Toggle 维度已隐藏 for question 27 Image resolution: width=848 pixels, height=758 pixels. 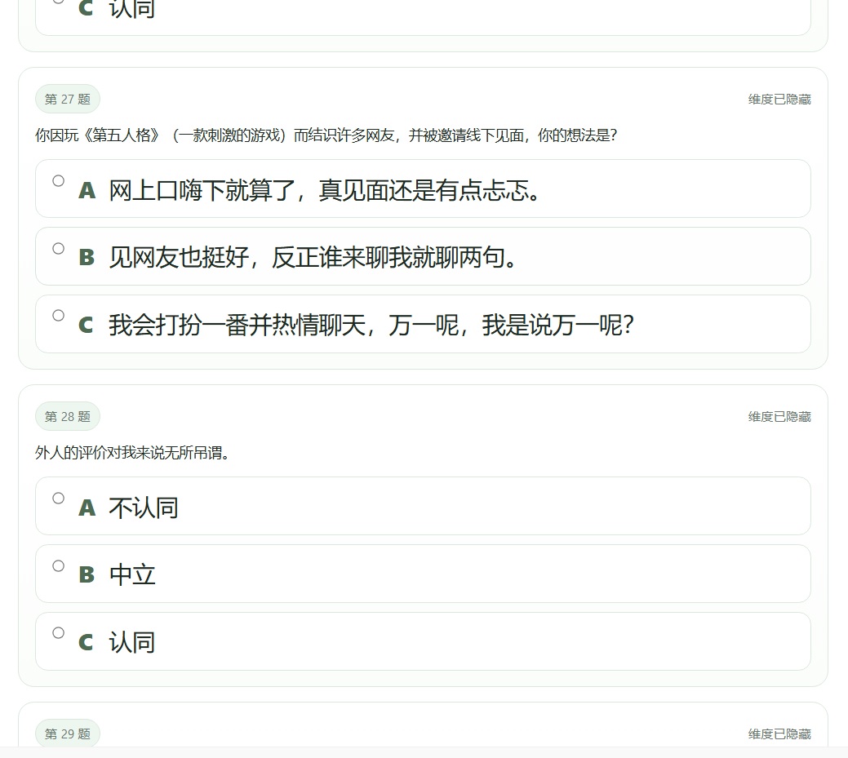778,98
